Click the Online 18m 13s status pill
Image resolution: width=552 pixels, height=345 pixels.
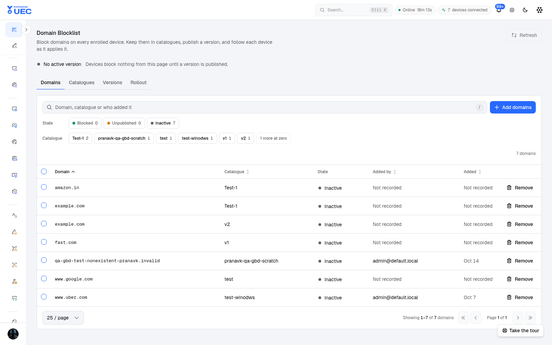tap(415, 10)
